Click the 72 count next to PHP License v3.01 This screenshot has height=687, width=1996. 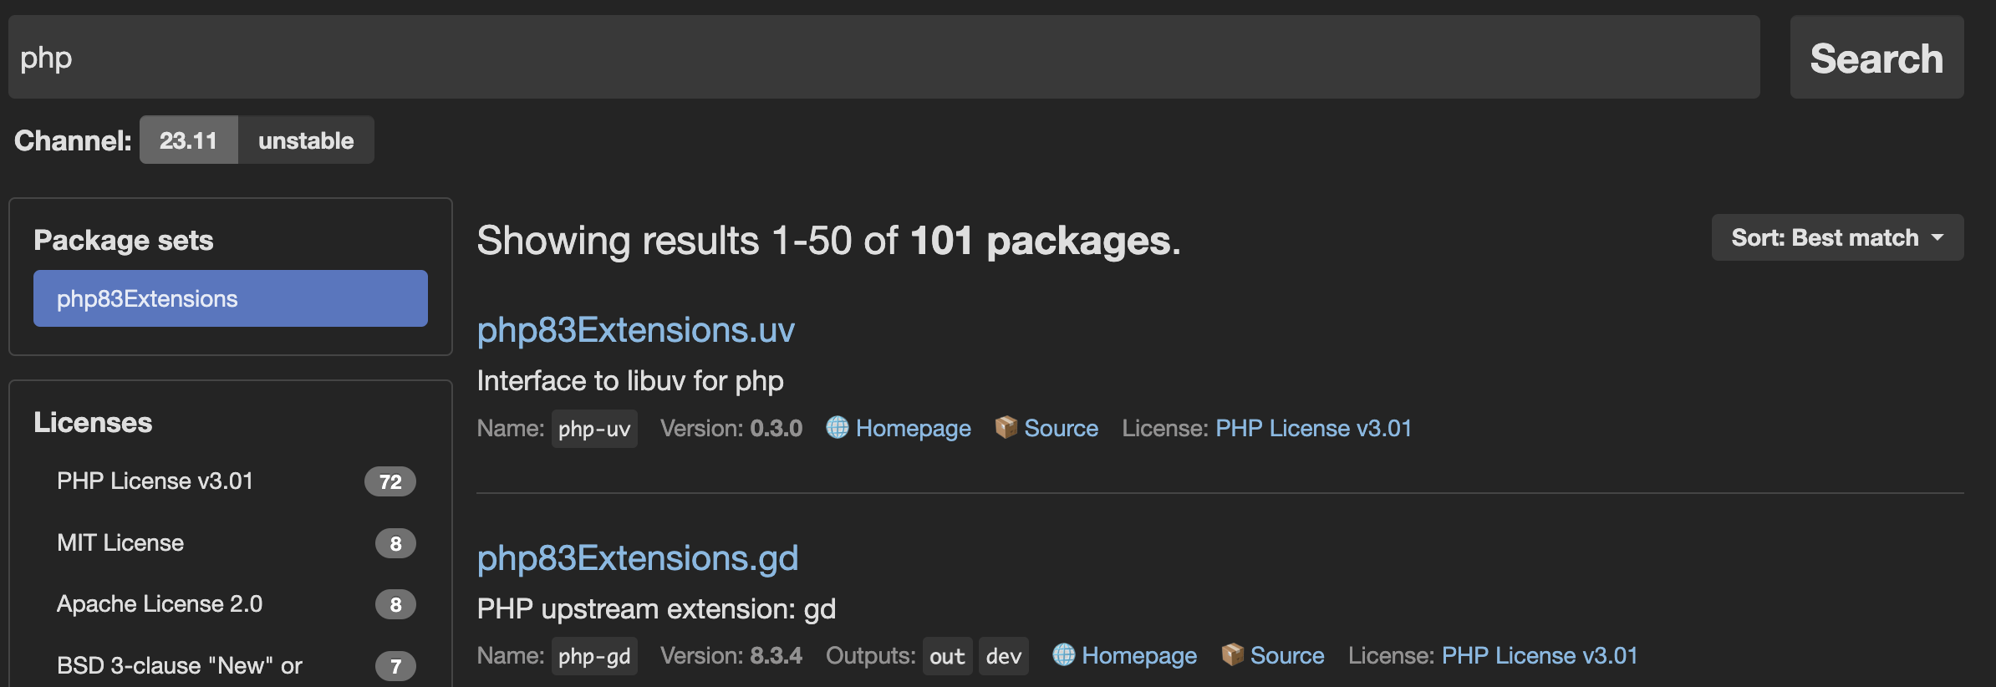(390, 481)
